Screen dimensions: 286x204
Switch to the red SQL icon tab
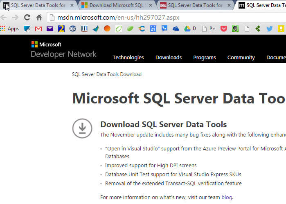(195, 5)
